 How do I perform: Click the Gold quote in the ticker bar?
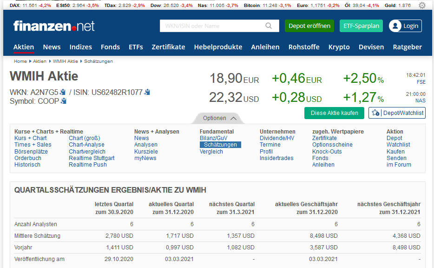pyautogui.click(x=398, y=5)
